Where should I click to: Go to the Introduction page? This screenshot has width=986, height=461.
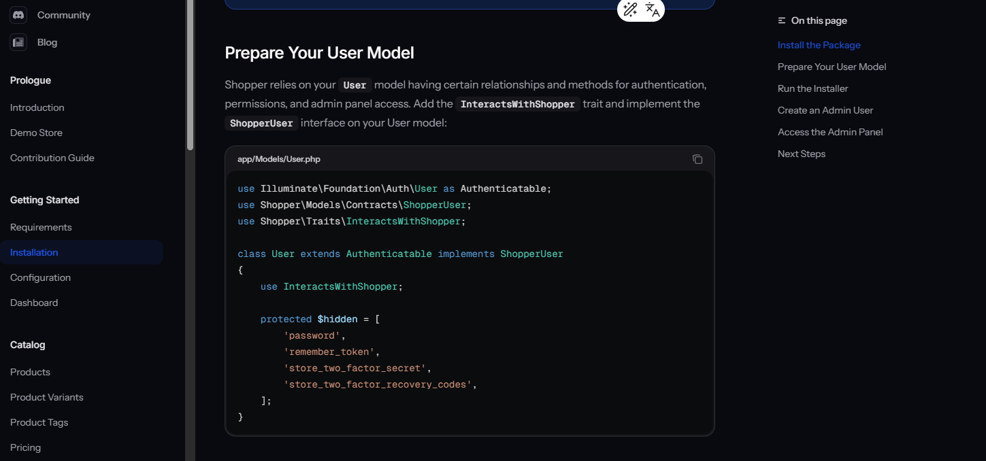37,107
